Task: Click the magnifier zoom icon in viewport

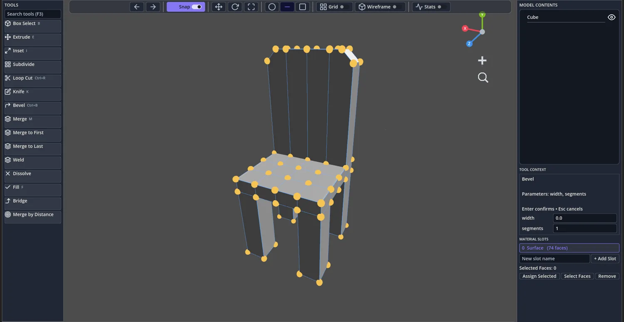Action: tap(483, 77)
